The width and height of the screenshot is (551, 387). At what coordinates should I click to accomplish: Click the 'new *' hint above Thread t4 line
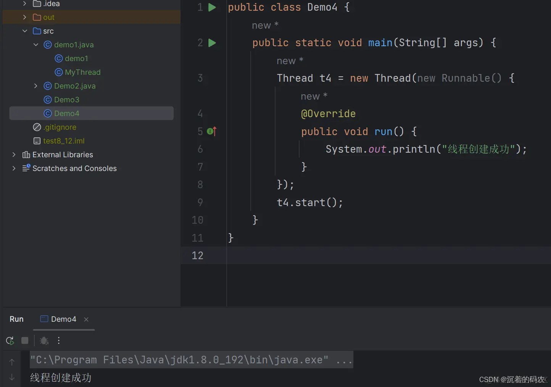click(290, 61)
